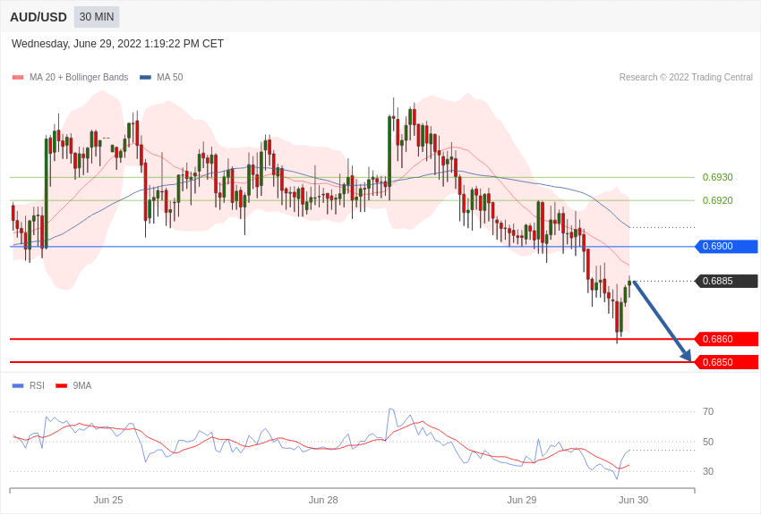Click the 30 MIN timeframe badge
Viewport: 761px width, 515px height.
tap(97, 17)
